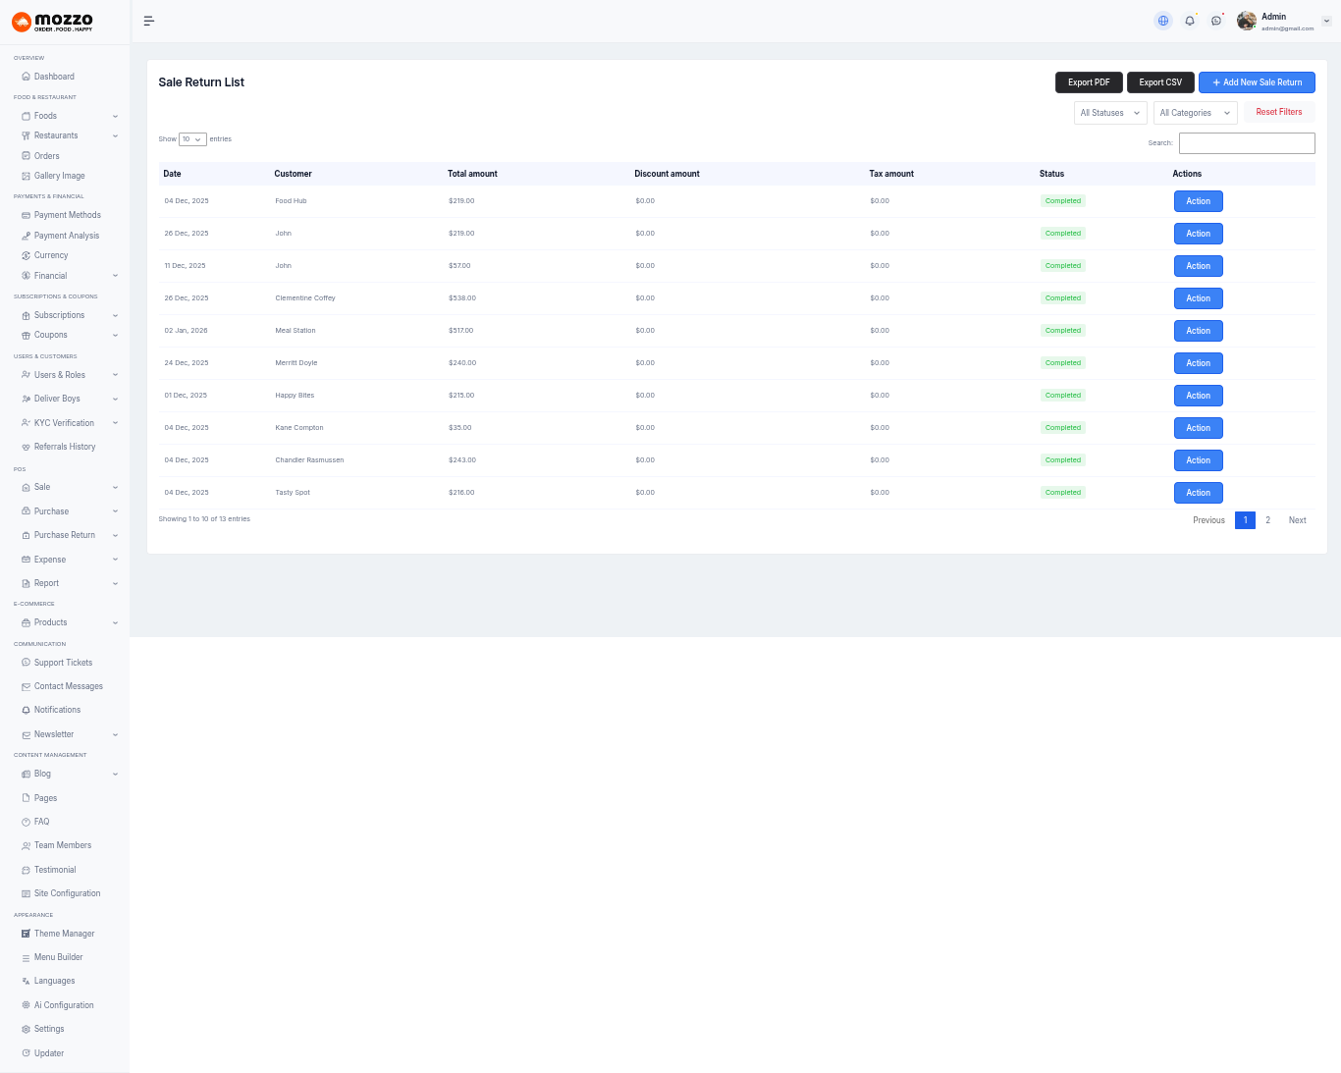Viewport: 1341px width, 1073px height.
Task: Click the Export PDF button
Action: [x=1089, y=82]
